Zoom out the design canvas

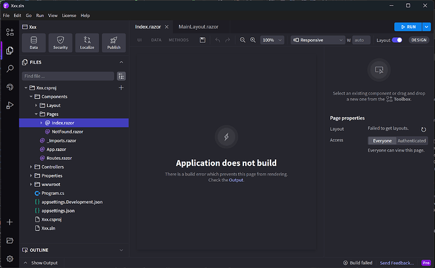[243, 40]
